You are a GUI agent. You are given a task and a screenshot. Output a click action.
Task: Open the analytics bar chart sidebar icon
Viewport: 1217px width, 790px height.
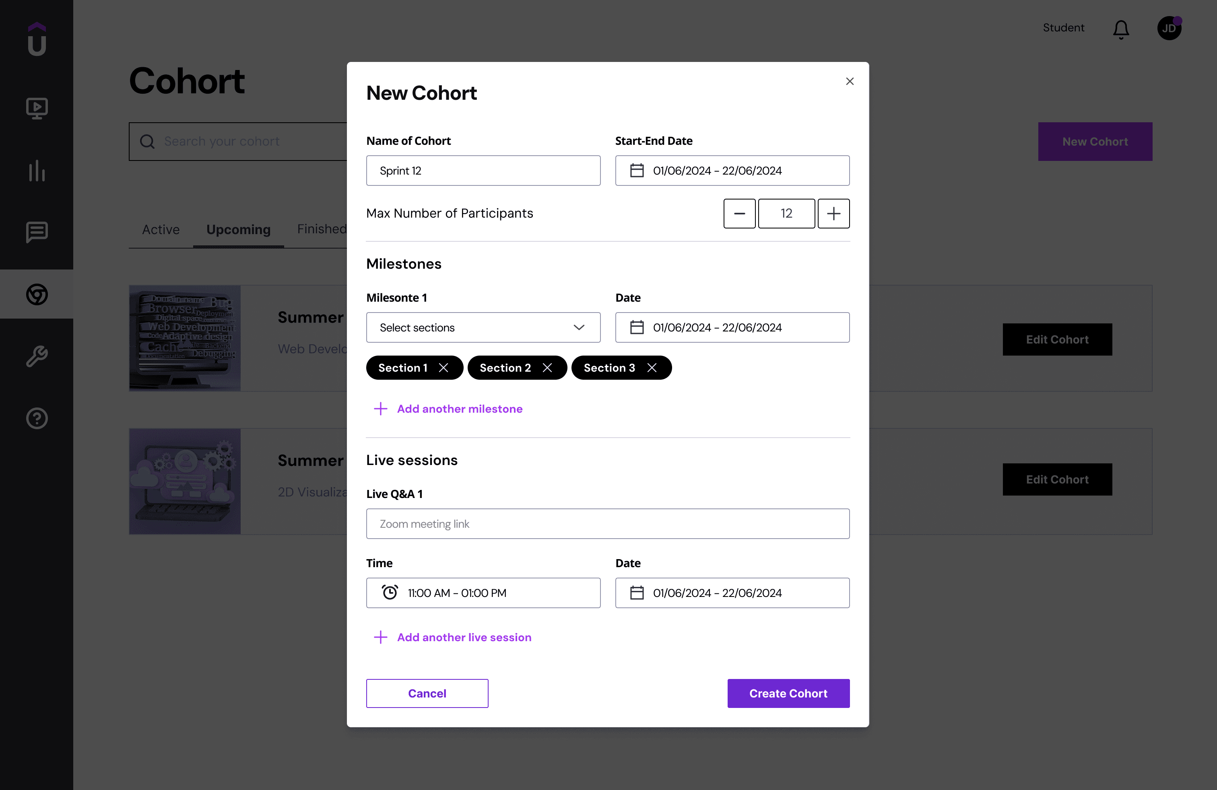(37, 171)
